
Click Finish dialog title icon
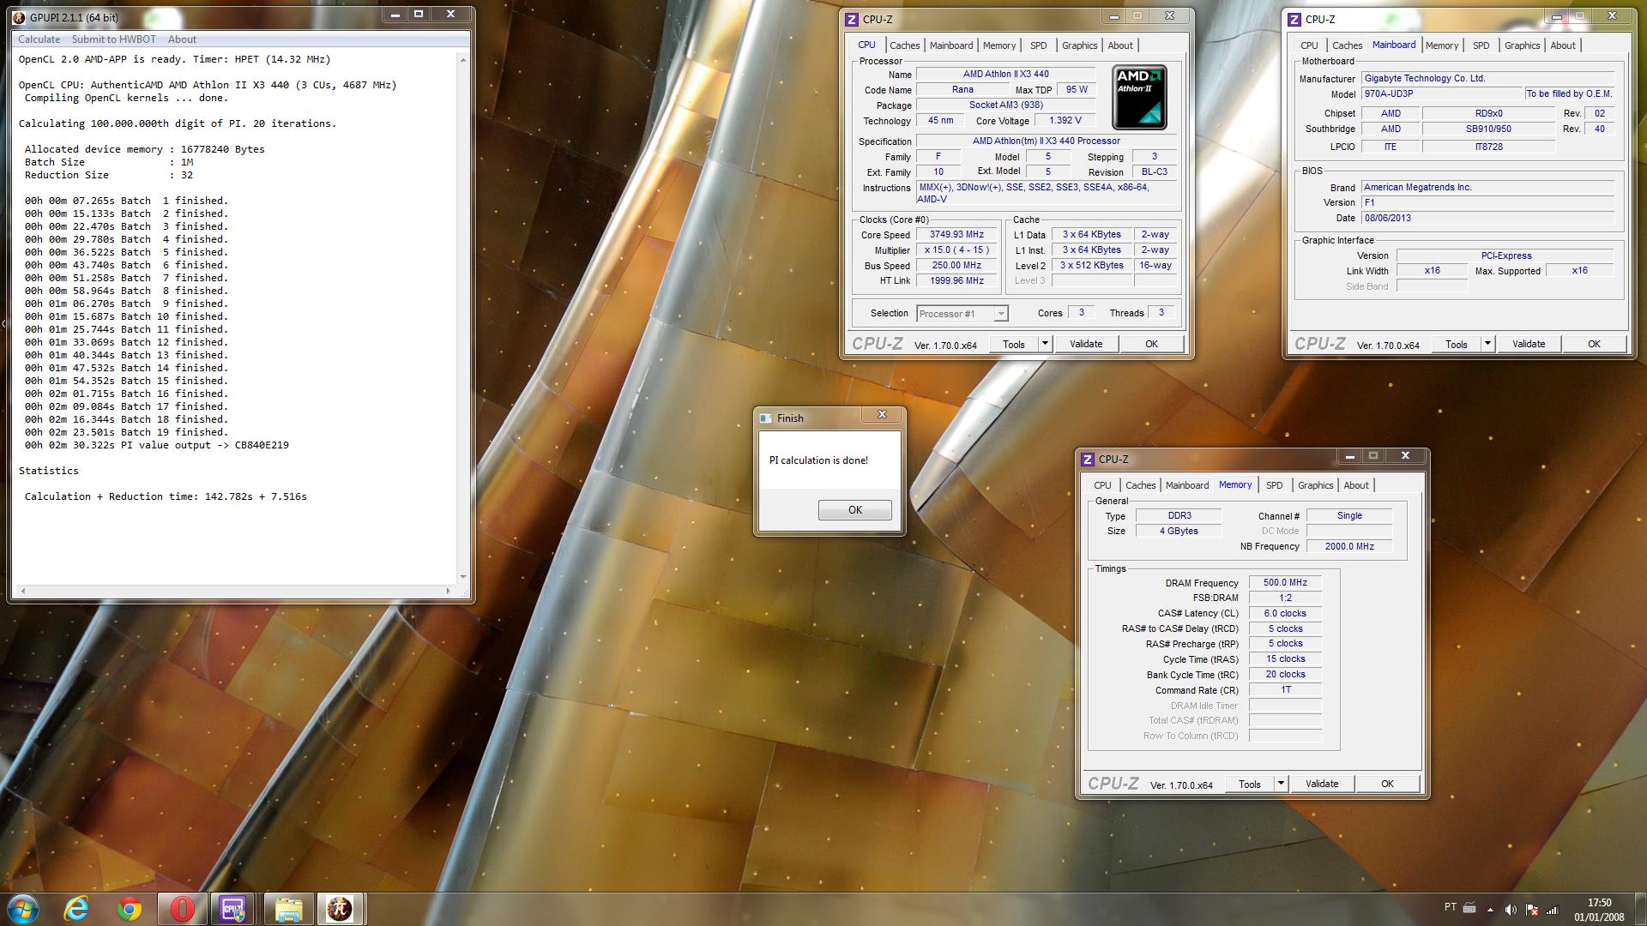point(766,418)
